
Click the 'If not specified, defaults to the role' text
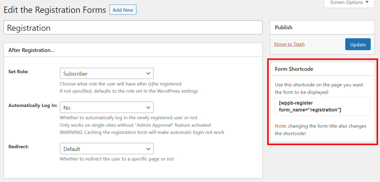click(129, 91)
